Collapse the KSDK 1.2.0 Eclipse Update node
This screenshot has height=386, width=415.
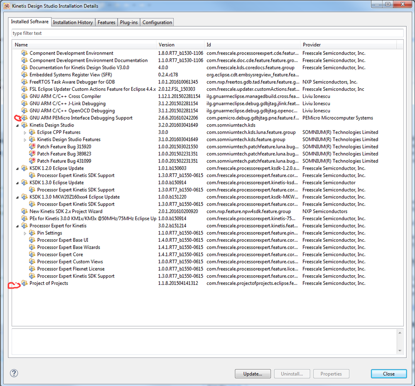point(17,168)
